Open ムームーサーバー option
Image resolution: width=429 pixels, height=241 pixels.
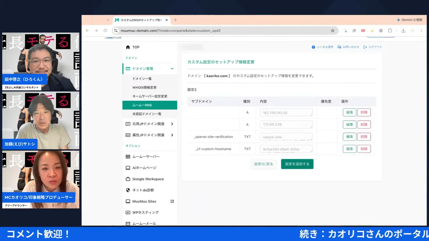(146, 157)
